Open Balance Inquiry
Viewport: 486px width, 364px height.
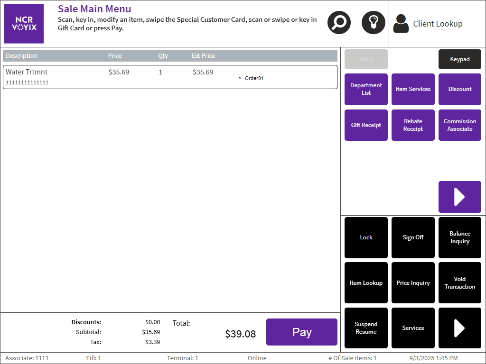[x=459, y=237]
